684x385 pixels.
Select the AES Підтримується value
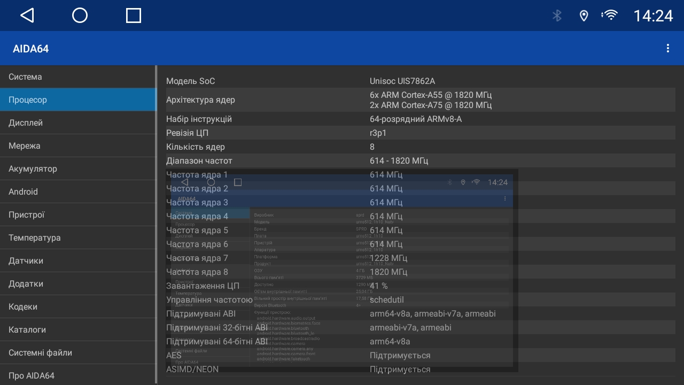pyautogui.click(x=400, y=356)
